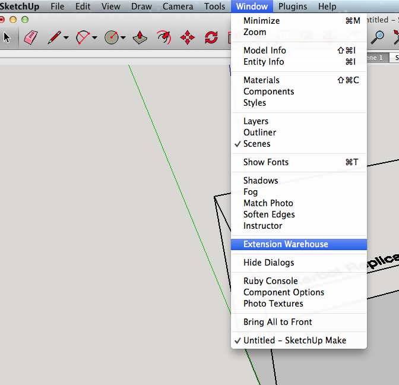Choose Hide Dialogs

click(299, 263)
